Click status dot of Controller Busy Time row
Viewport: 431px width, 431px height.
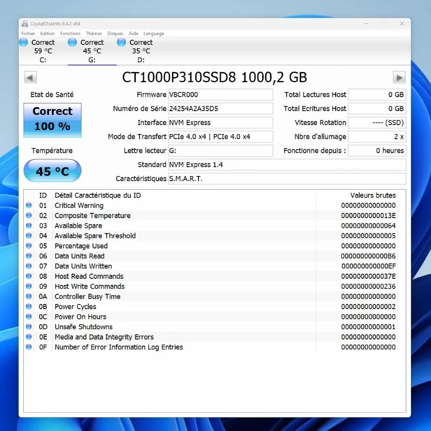tap(29, 296)
